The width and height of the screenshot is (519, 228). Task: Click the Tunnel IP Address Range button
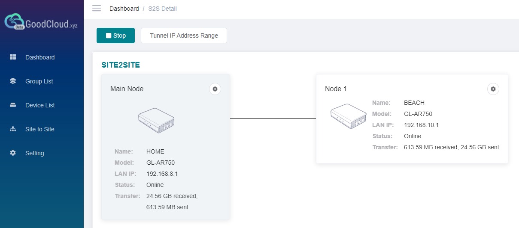184,36
